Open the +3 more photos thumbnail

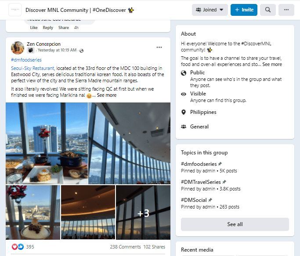[143, 212]
